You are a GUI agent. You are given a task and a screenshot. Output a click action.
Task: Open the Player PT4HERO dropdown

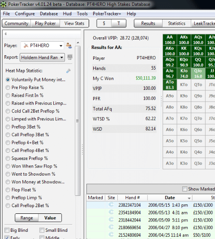click(x=42, y=45)
